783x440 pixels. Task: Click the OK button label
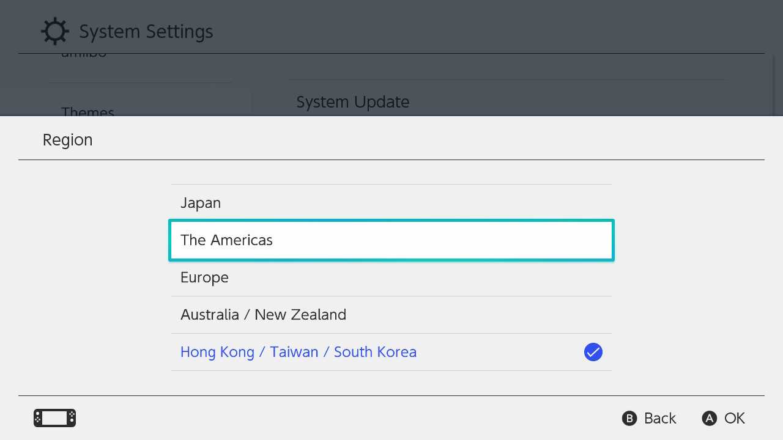pyautogui.click(x=734, y=418)
